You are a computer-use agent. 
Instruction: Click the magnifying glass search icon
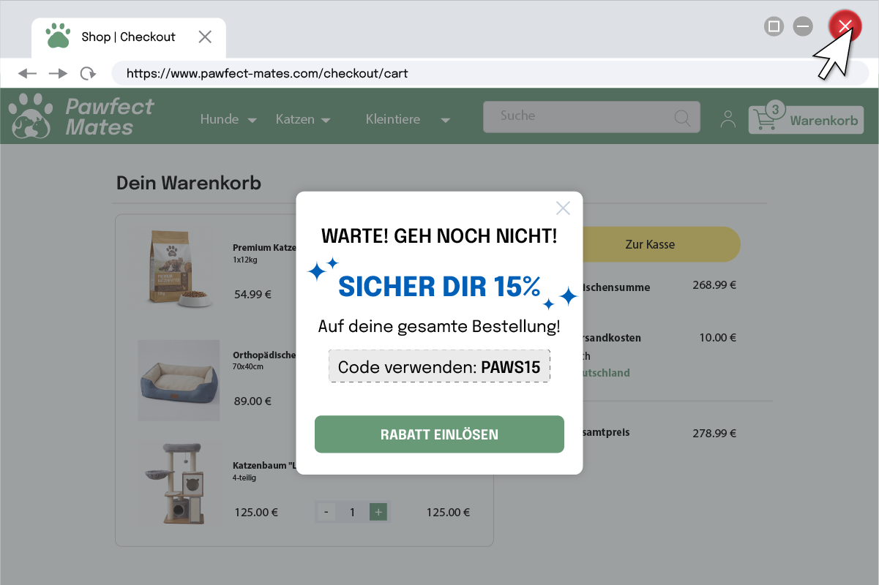682,118
